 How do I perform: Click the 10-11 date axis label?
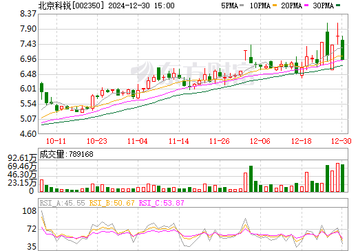click(56, 141)
